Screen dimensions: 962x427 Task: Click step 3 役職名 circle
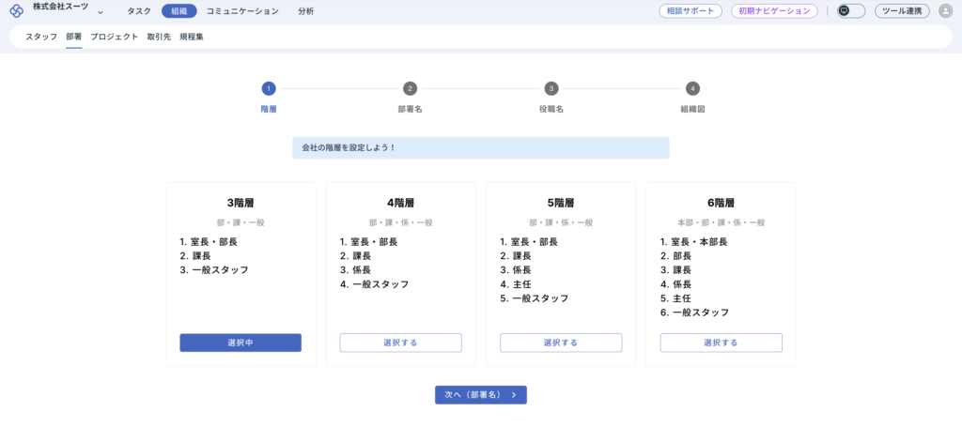tap(551, 89)
